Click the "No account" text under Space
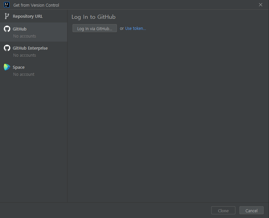 (24, 74)
